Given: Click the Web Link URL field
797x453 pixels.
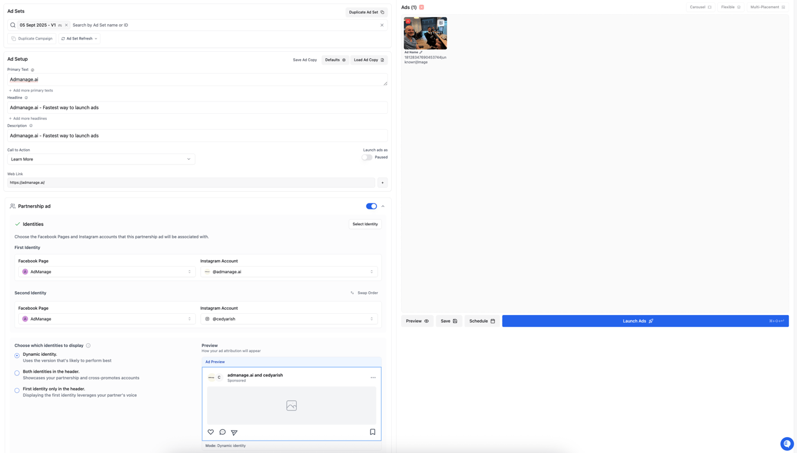Looking at the screenshot, I should pyautogui.click(x=191, y=183).
